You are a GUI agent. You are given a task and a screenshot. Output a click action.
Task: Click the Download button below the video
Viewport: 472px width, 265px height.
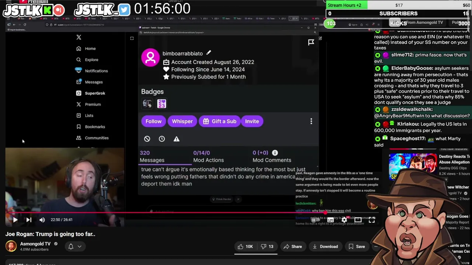[x=325, y=247]
